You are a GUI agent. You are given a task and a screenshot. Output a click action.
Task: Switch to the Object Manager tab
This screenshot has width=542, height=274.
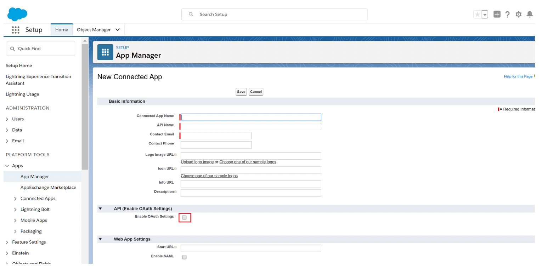tap(94, 30)
